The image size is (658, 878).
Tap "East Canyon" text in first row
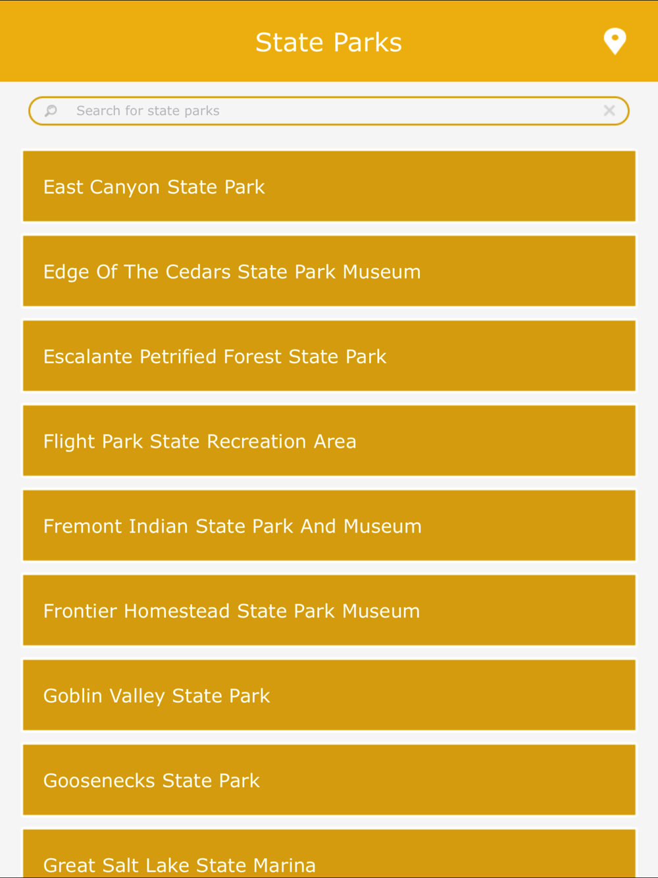click(102, 187)
